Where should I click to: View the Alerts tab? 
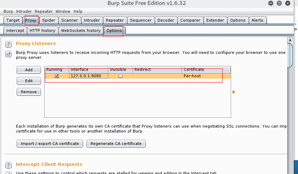tap(257, 20)
